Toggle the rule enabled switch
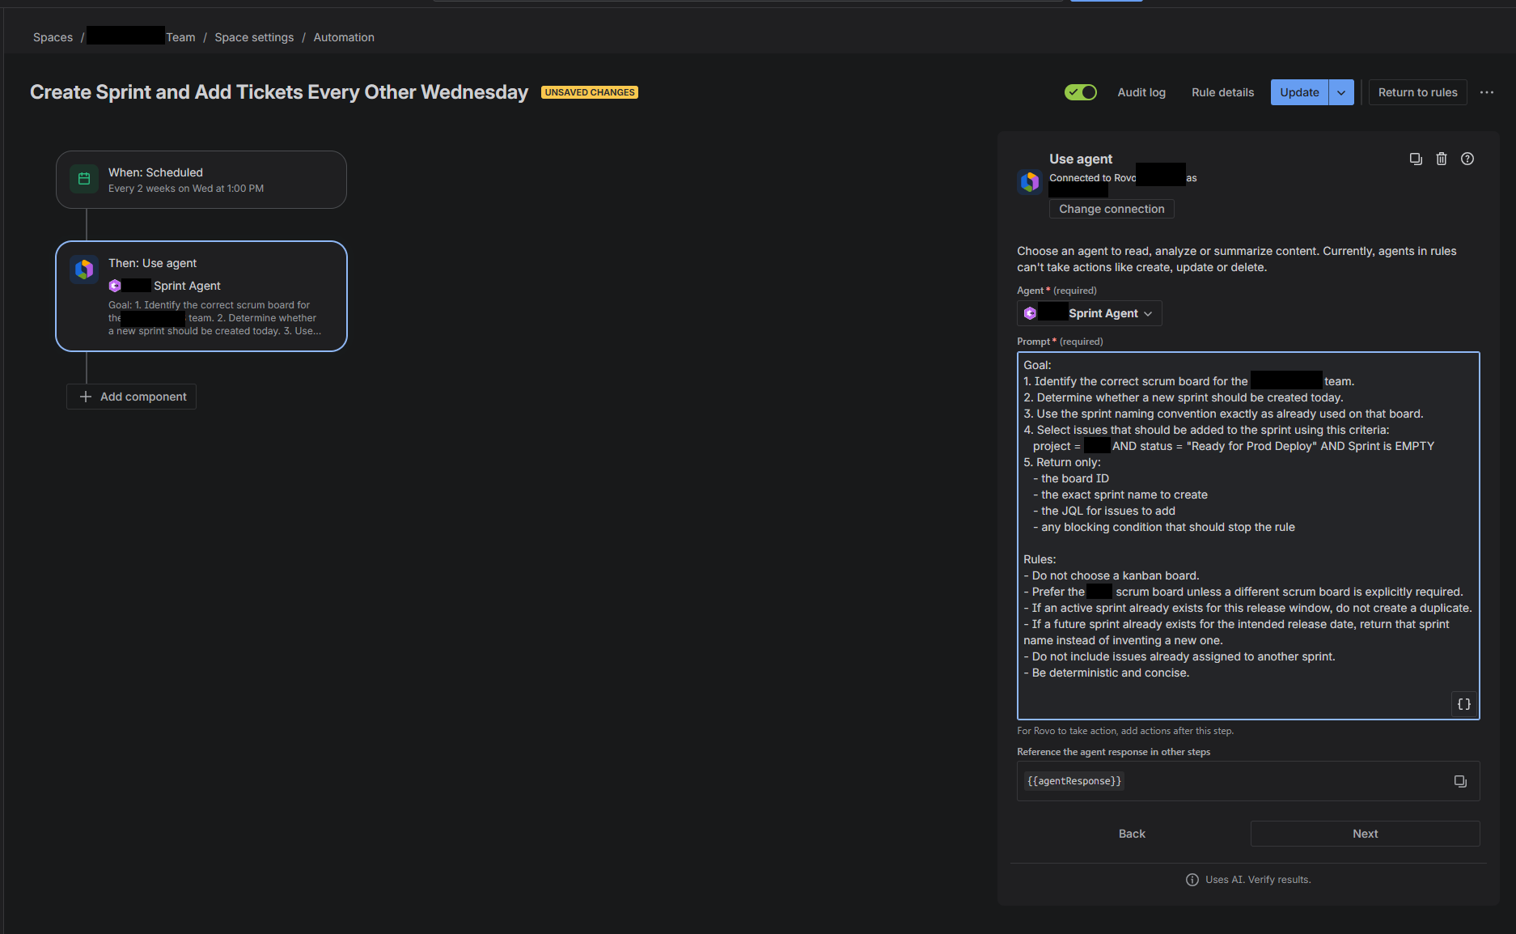This screenshot has height=934, width=1516. [x=1080, y=92]
